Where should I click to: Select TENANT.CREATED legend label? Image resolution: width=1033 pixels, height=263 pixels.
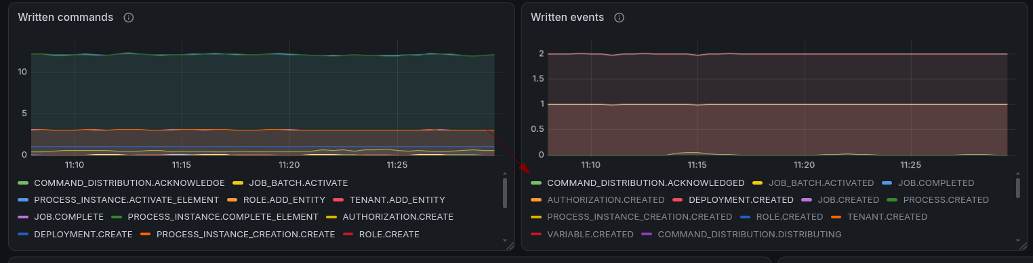tap(887, 217)
